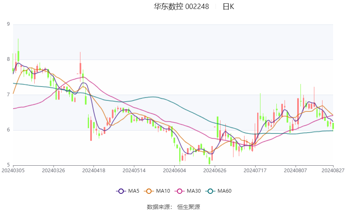The image size is (347, 211).
Task: Hide the MA60 series via its label
Action: point(225,191)
